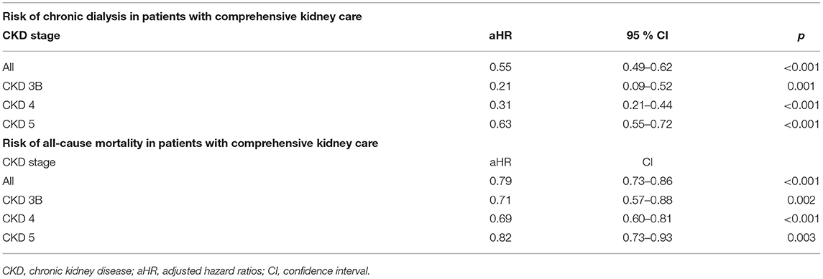The height and width of the screenshot is (279, 823).
Task: Click the 0.31 aHR value
Action: (x=498, y=105)
